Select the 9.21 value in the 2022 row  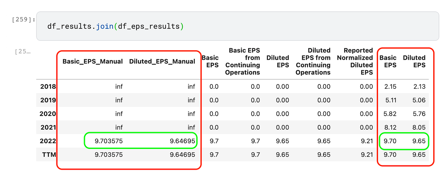(x=367, y=141)
